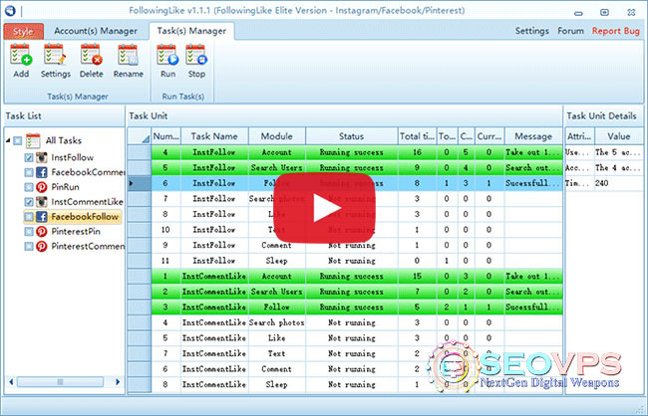Switch to Account(s) Manager tab
Viewport: 648px width, 416px height.
coord(96,31)
